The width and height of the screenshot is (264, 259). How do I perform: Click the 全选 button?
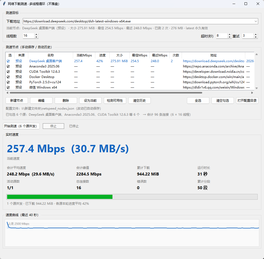point(198,100)
